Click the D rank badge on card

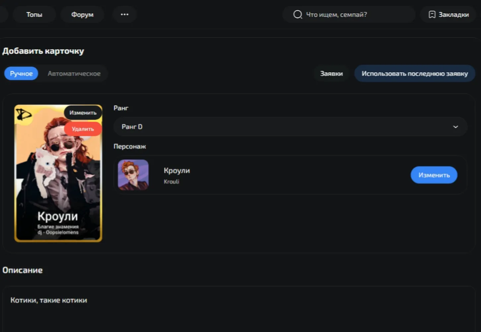(x=24, y=115)
